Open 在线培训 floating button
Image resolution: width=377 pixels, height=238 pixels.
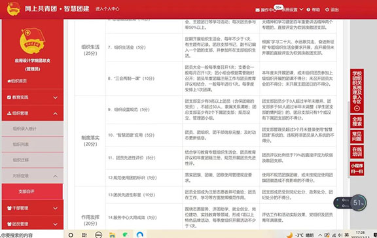[x=357, y=152]
